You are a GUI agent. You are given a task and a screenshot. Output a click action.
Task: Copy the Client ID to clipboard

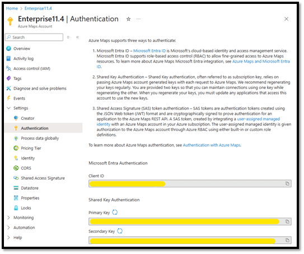tap(287, 184)
